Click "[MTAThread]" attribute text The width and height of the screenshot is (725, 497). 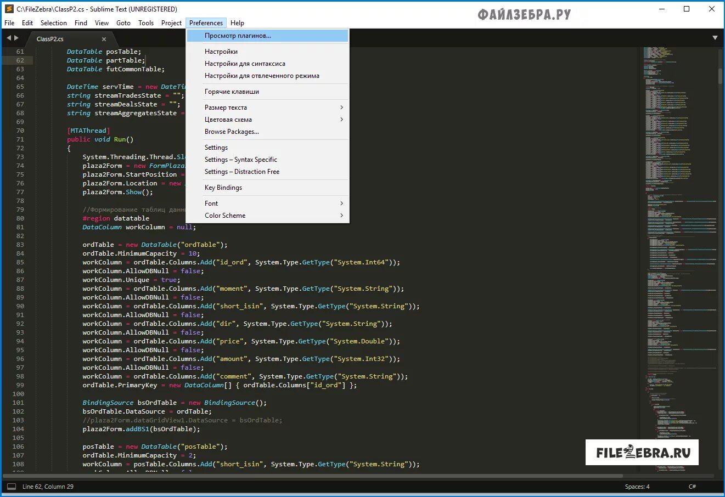(x=88, y=131)
